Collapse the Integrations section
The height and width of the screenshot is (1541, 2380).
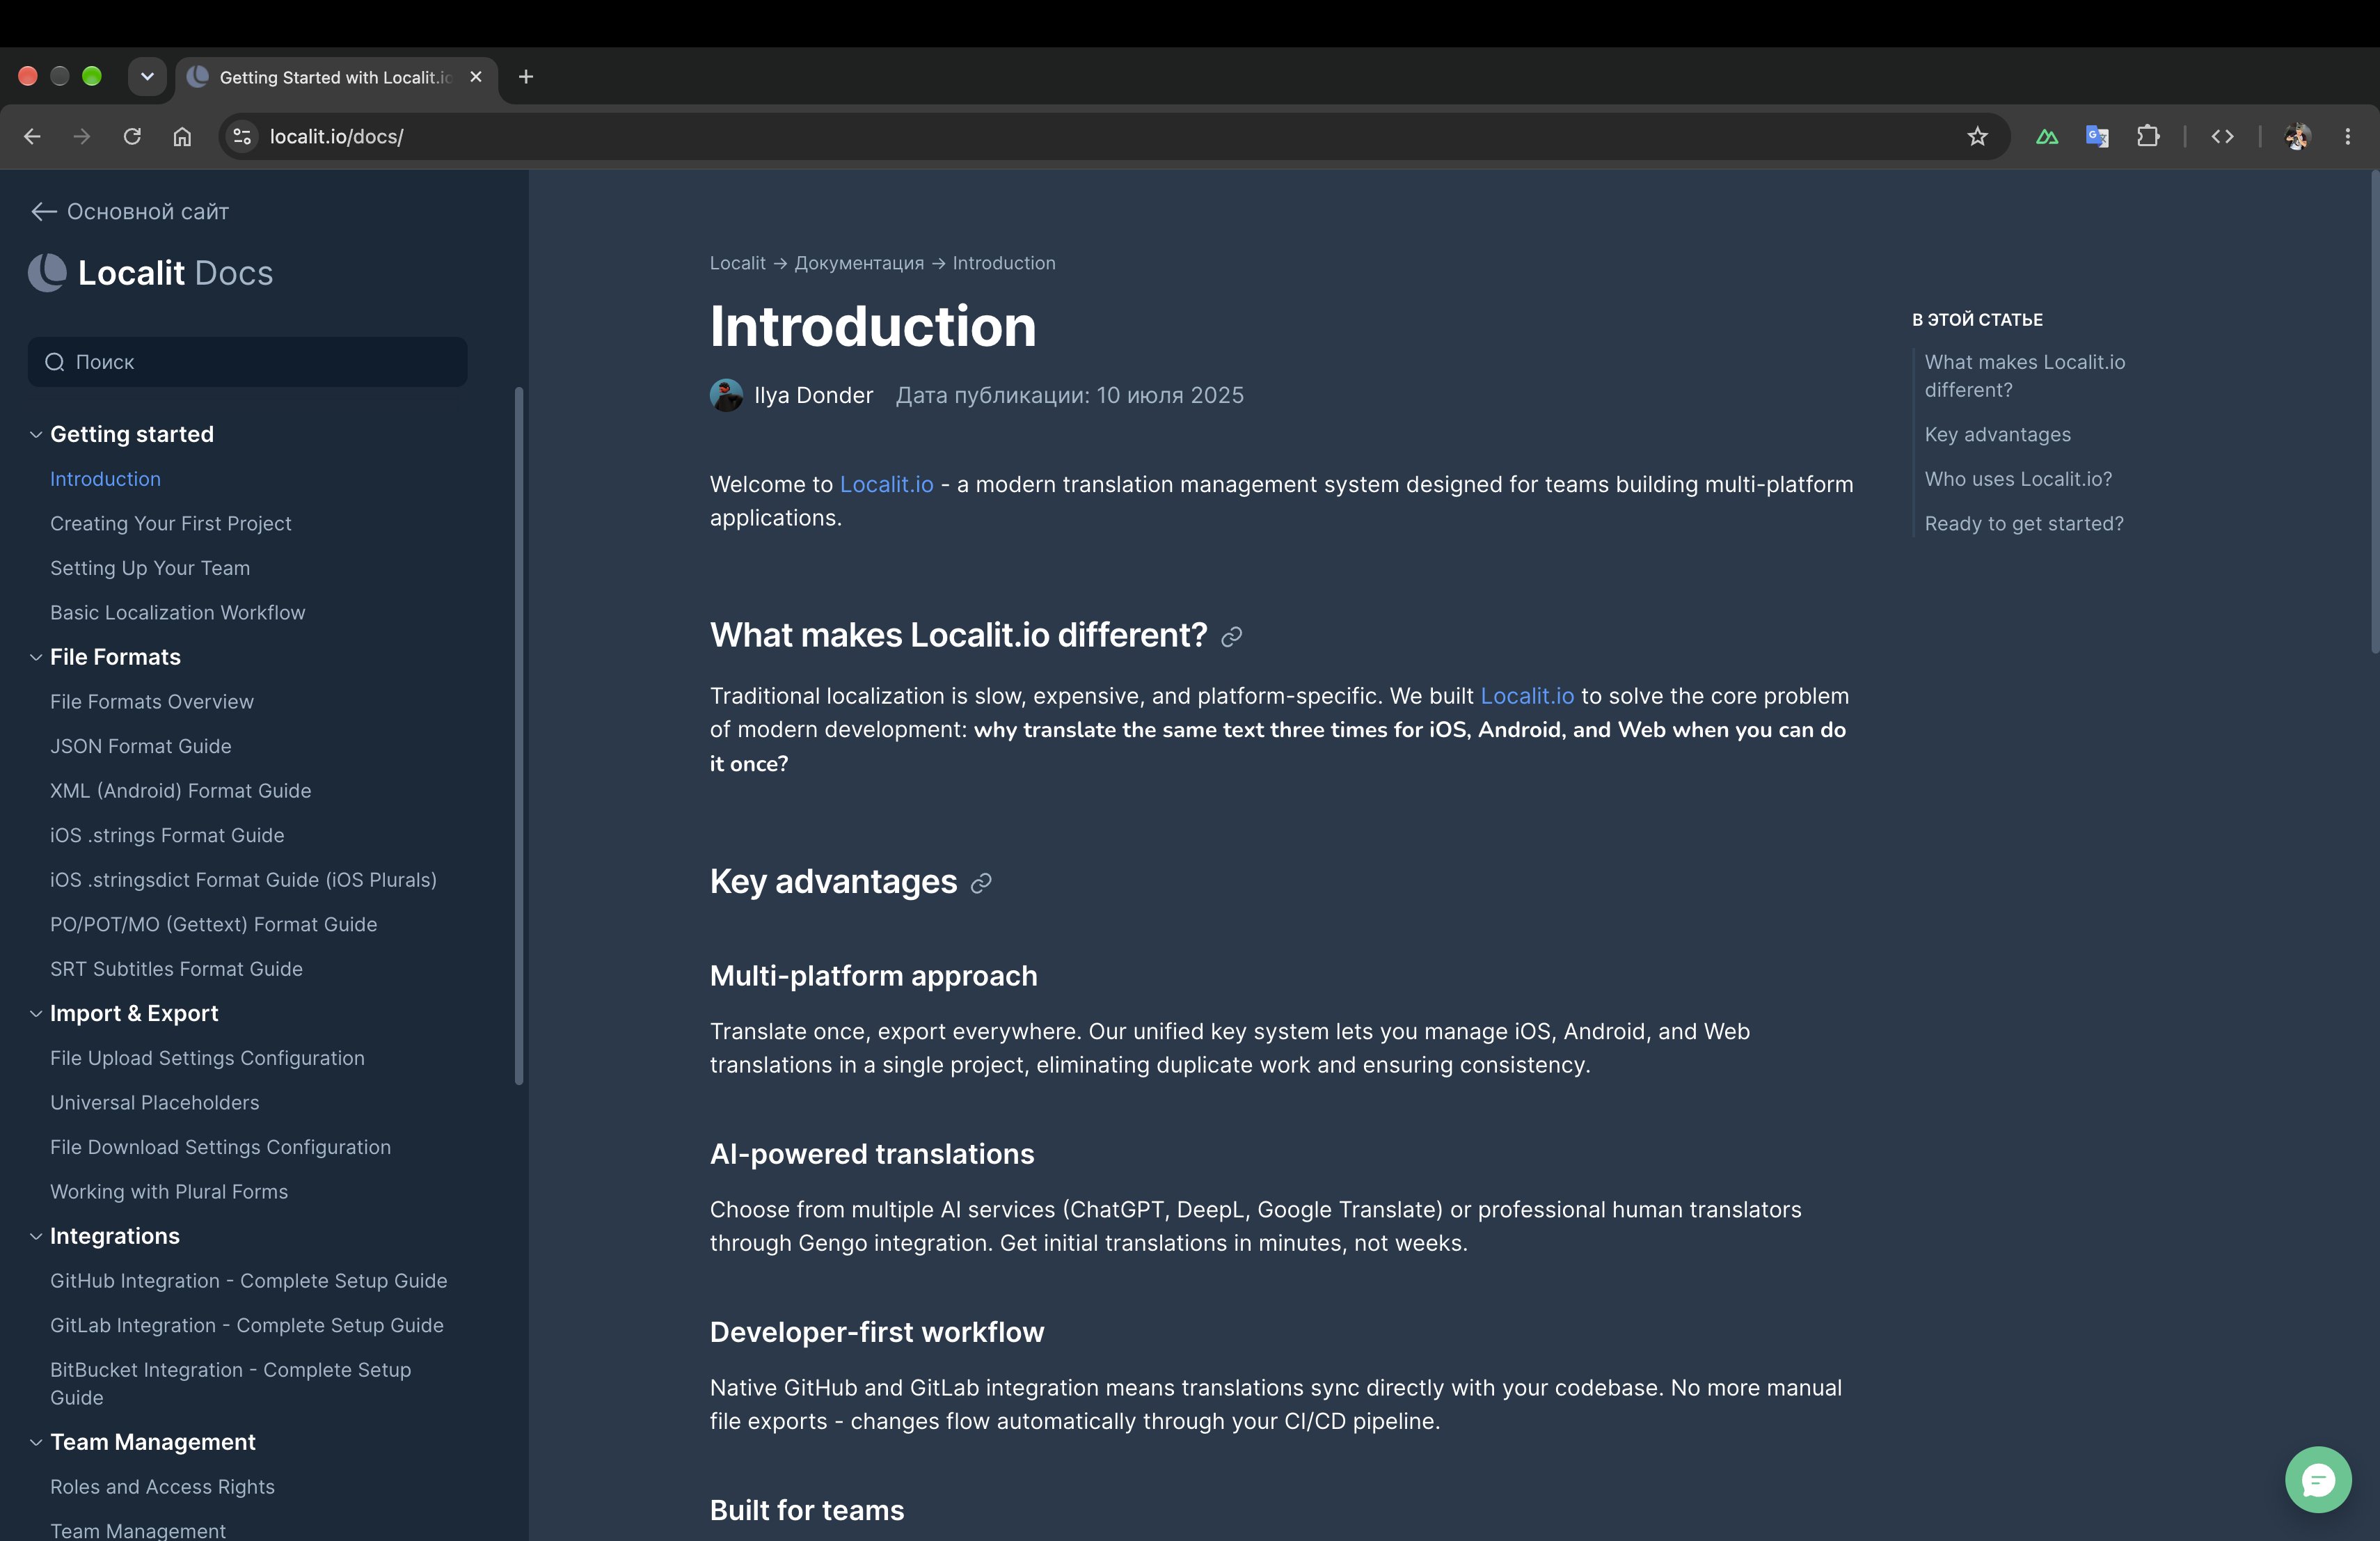[36, 1237]
